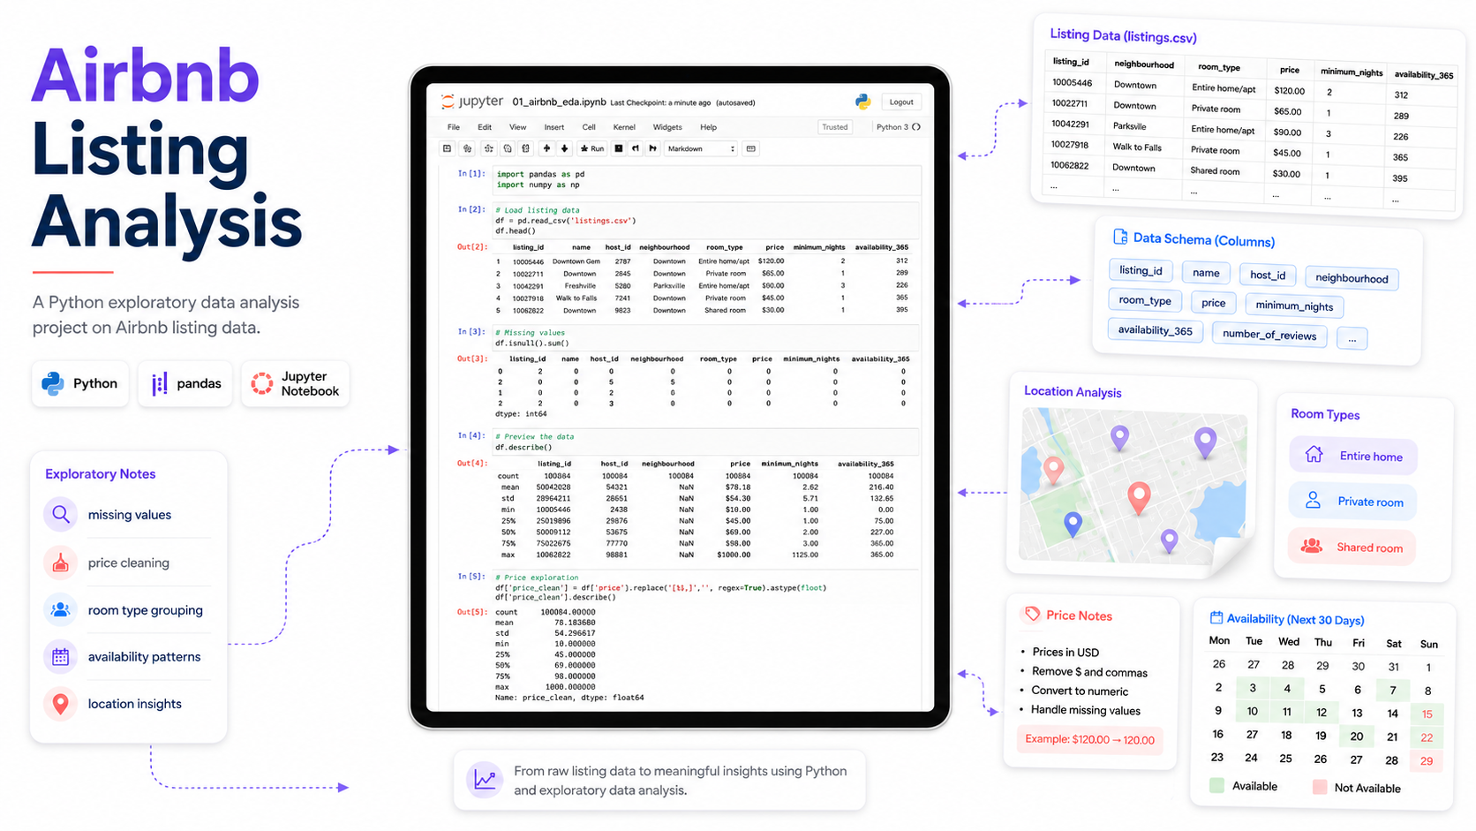This screenshot has width=1476, height=831.
Task: Click the house icon in Entire home
Action: click(x=1314, y=454)
